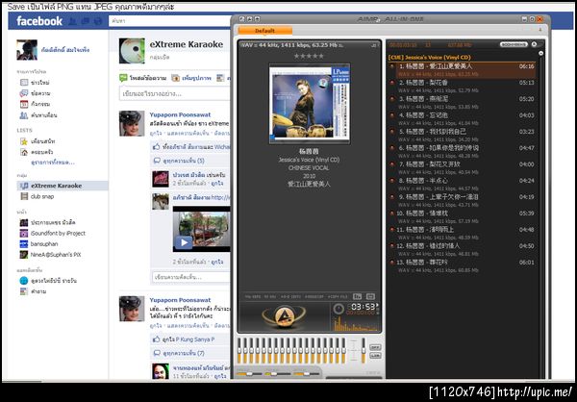Expand the view all comments (5) link
The image size is (577, 402).
pyautogui.click(x=179, y=161)
